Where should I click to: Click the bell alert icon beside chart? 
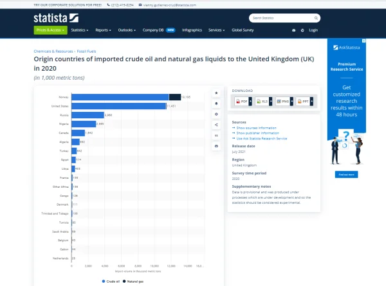tap(216, 103)
